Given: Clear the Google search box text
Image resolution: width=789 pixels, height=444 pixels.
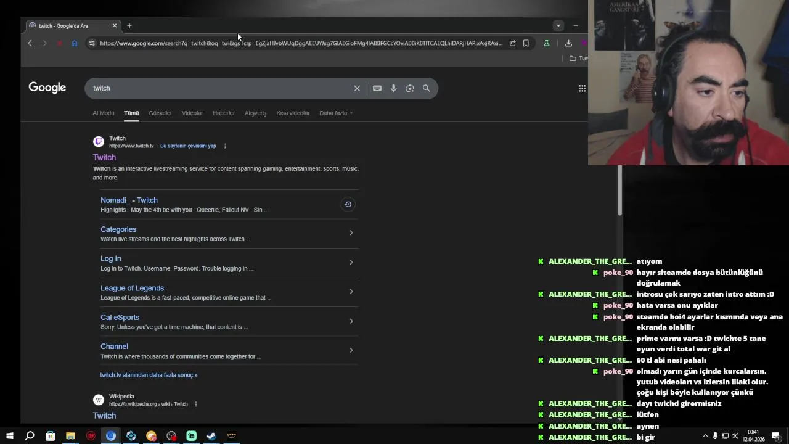Looking at the screenshot, I should [357, 88].
